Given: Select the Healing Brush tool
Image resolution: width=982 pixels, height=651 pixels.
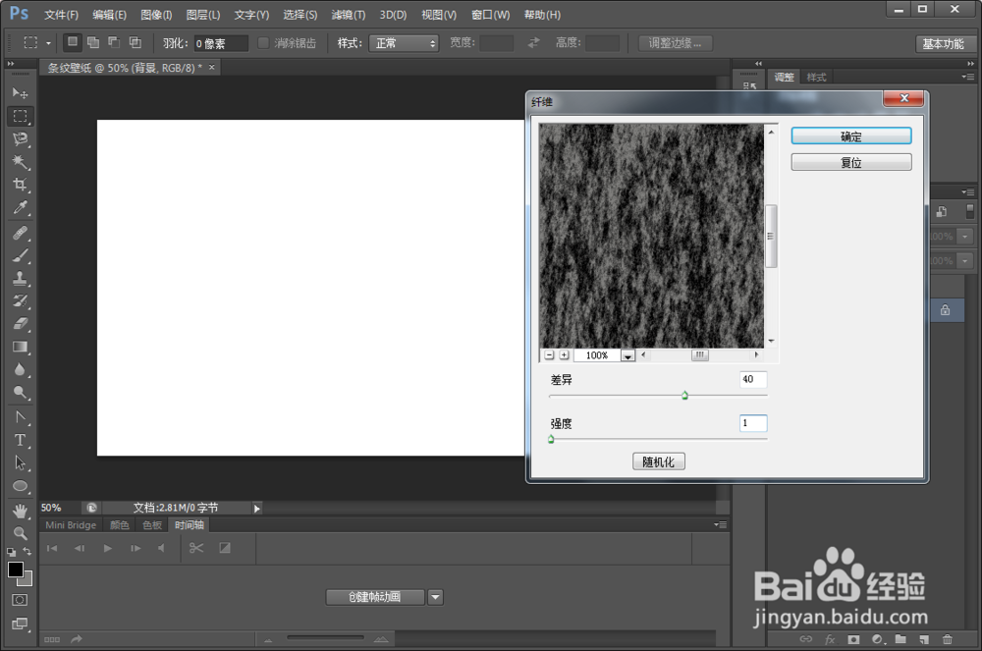Looking at the screenshot, I should point(20,233).
